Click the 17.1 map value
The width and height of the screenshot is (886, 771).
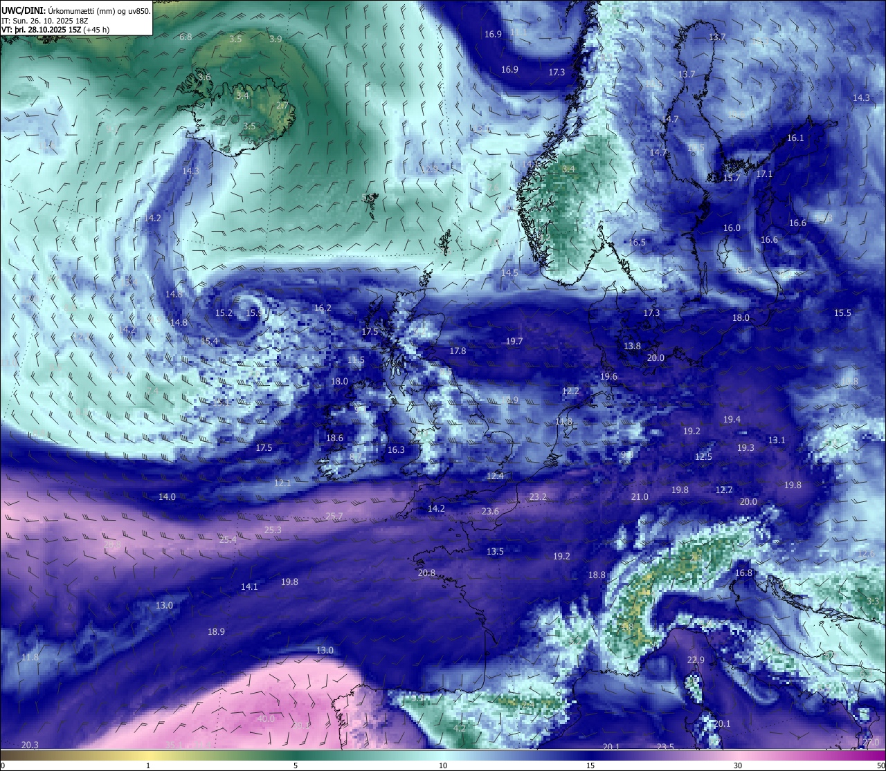[764, 174]
